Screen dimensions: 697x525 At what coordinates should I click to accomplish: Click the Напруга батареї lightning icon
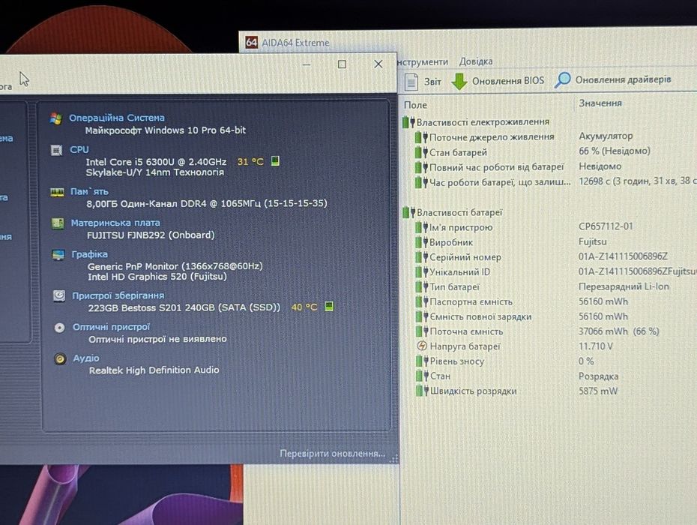pyautogui.click(x=422, y=346)
